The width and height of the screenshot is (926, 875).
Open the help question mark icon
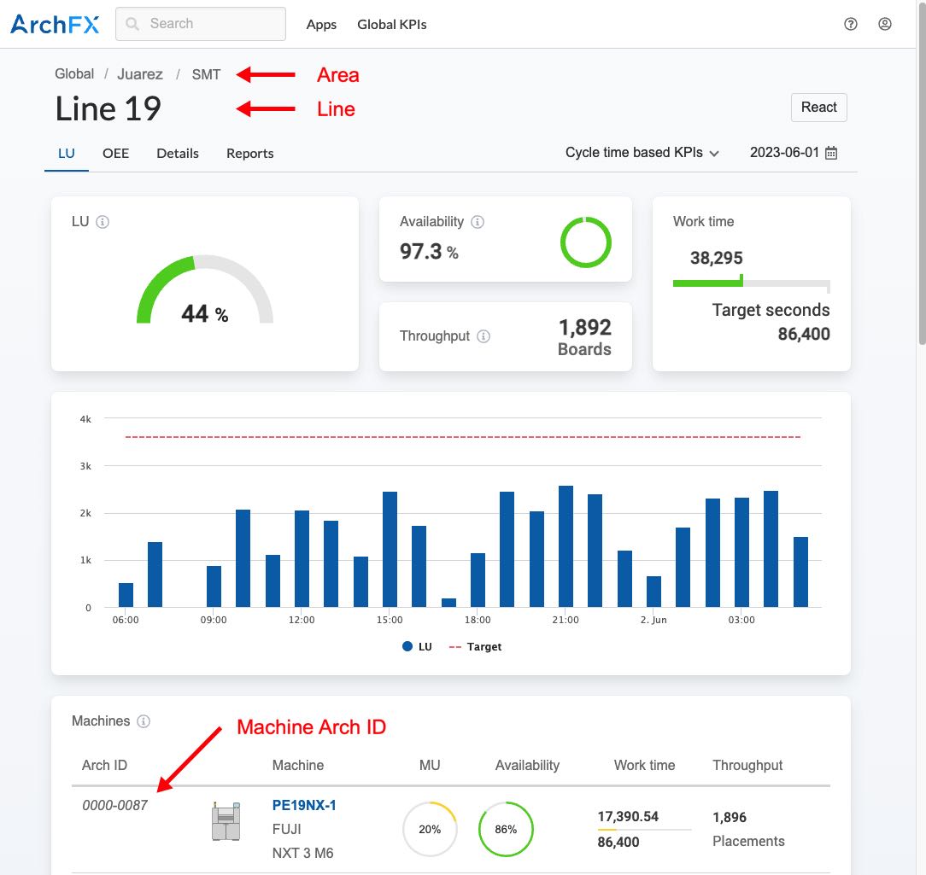pyautogui.click(x=850, y=24)
